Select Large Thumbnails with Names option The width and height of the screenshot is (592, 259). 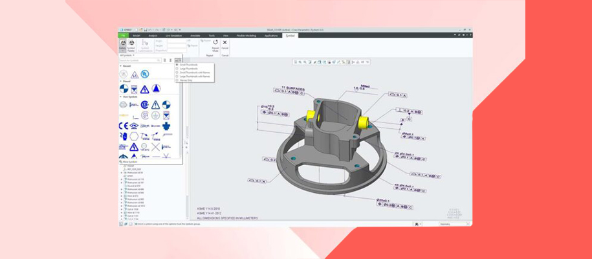coord(177,76)
